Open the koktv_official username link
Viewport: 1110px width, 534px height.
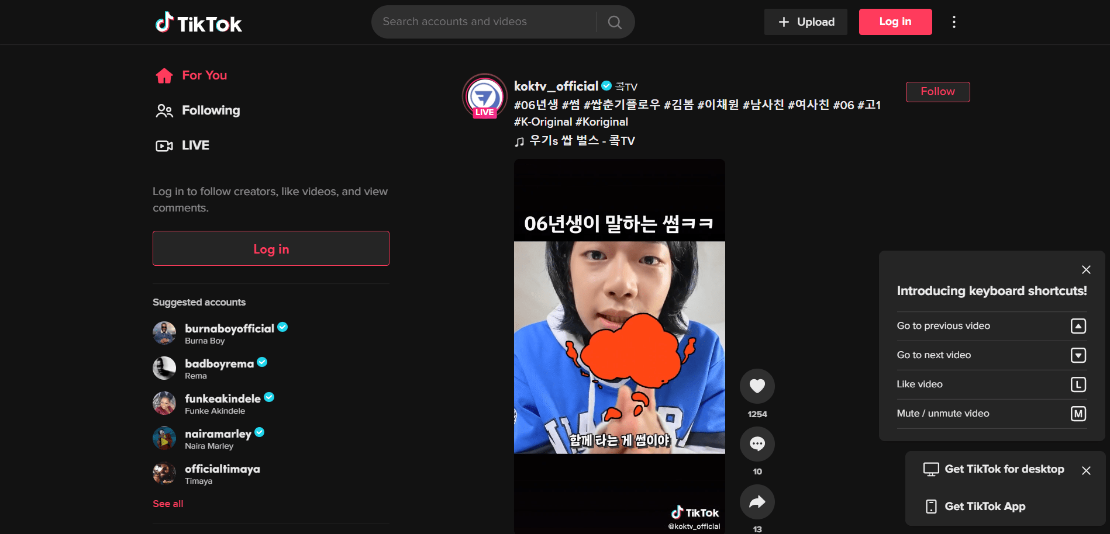pos(556,86)
